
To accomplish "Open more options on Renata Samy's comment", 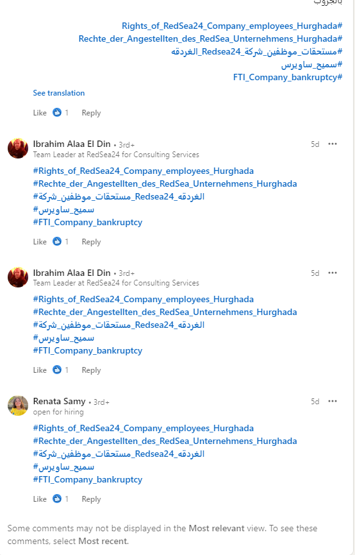I will point(333,401).
